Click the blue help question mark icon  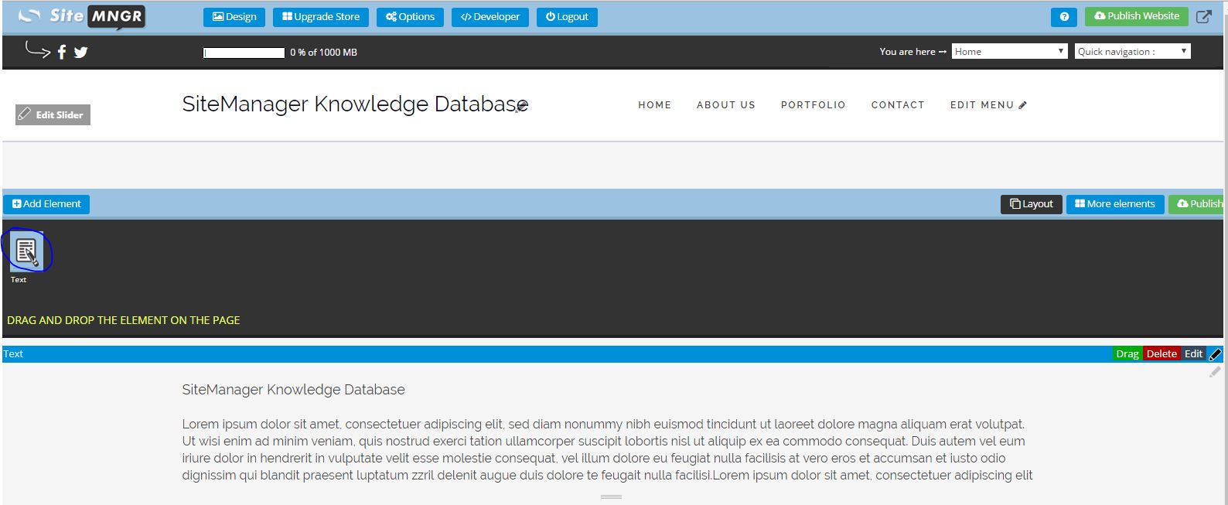click(x=1064, y=17)
